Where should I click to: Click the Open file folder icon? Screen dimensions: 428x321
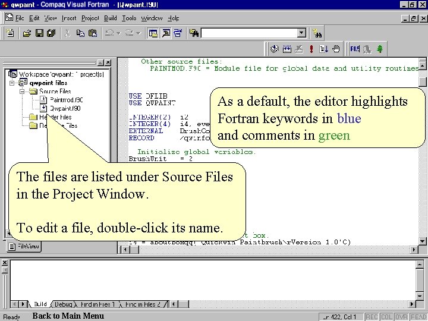27,33
